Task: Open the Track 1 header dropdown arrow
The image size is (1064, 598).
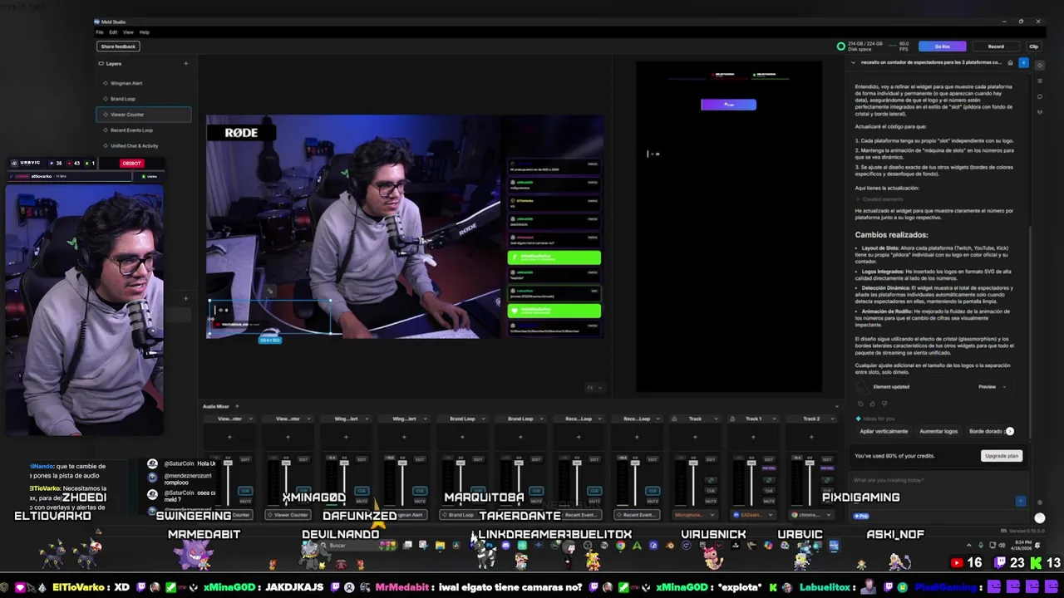Action: (x=774, y=419)
